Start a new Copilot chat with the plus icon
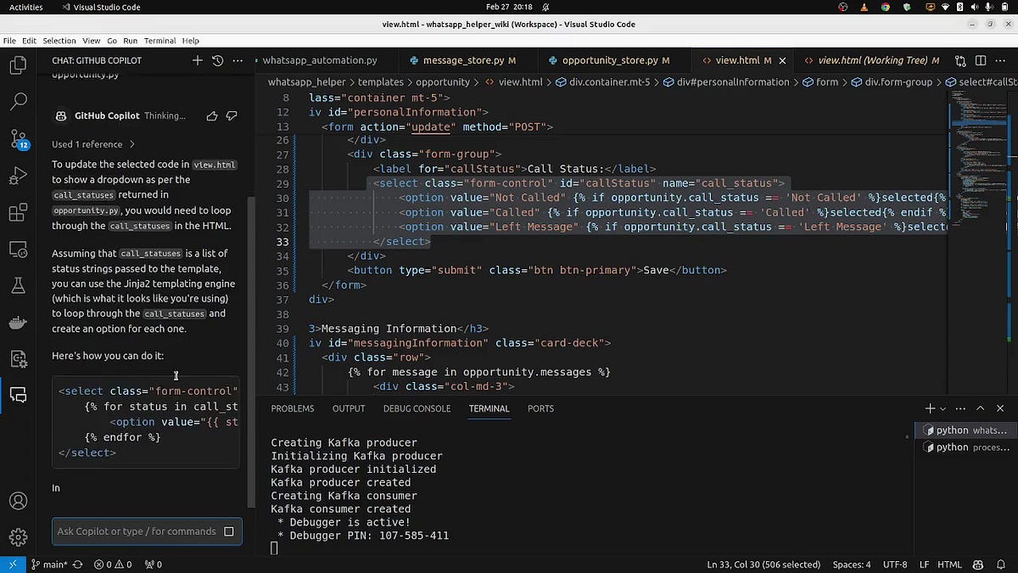The width and height of the screenshot is (1018, 573). point(197,60)
